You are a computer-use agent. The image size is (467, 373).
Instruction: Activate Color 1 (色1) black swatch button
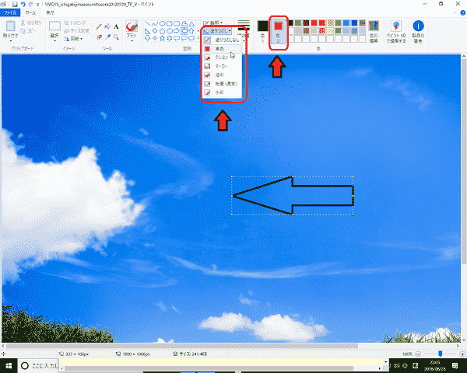coord(263,32)
